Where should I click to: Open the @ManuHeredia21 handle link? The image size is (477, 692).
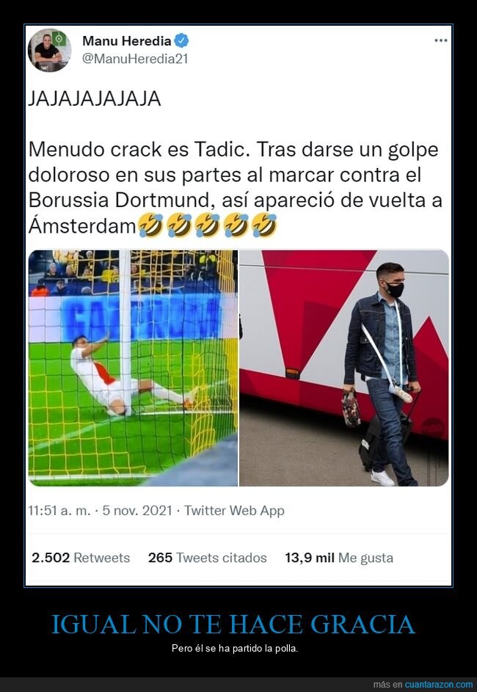pos(135,59)
